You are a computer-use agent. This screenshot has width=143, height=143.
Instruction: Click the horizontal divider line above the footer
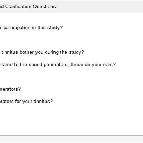tap(71, 136)
